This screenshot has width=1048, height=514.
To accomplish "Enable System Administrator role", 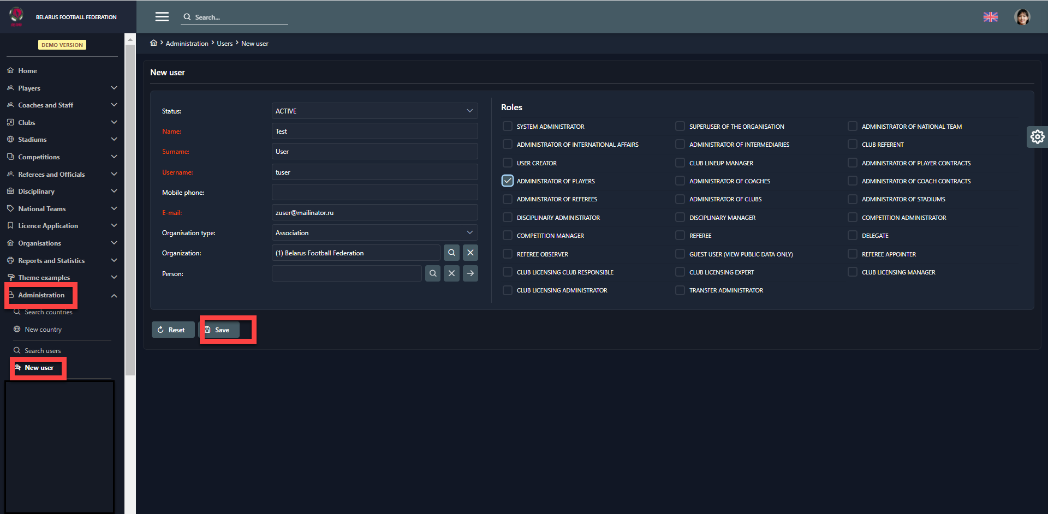I will tap(508, 126).
